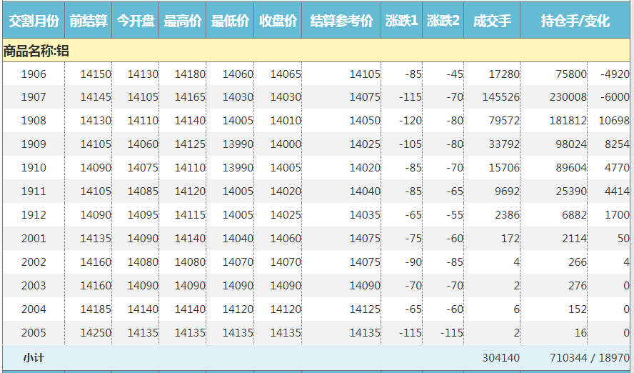Viewport: 634px width, 373px height.
Task: Select the 成交手 column header
Action: pyautogui.click(x=492, y=21)
